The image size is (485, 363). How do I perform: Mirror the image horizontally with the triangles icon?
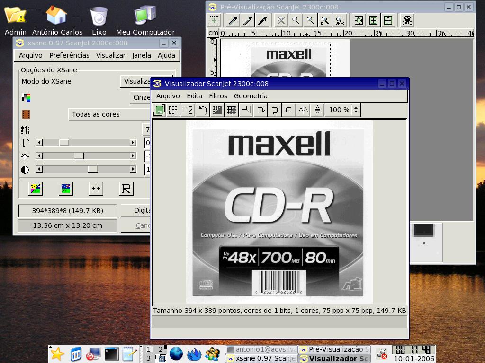(303, 110)
